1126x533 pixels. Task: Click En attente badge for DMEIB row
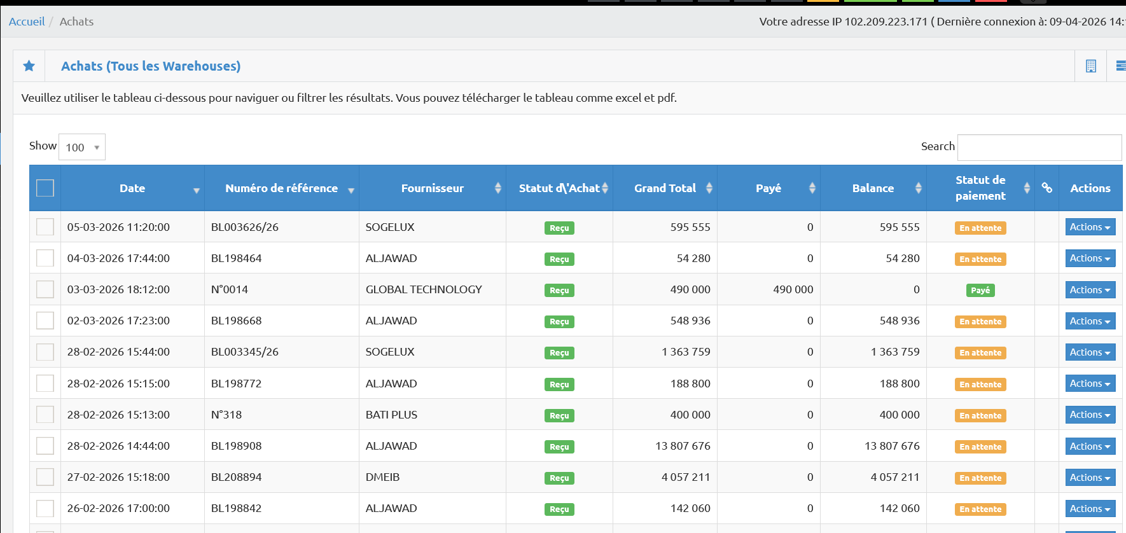point(980,478)
